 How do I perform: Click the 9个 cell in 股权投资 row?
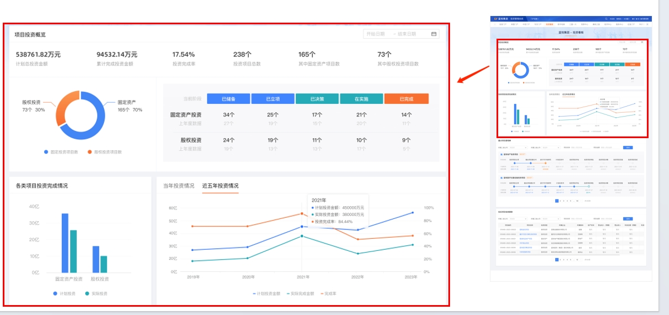tap(406, 140)
